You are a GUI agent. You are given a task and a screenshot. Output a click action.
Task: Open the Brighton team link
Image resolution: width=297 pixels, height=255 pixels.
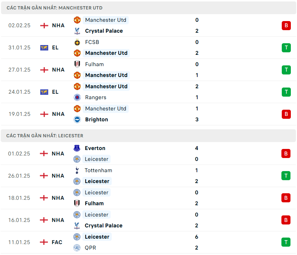(x=96, y=120)
